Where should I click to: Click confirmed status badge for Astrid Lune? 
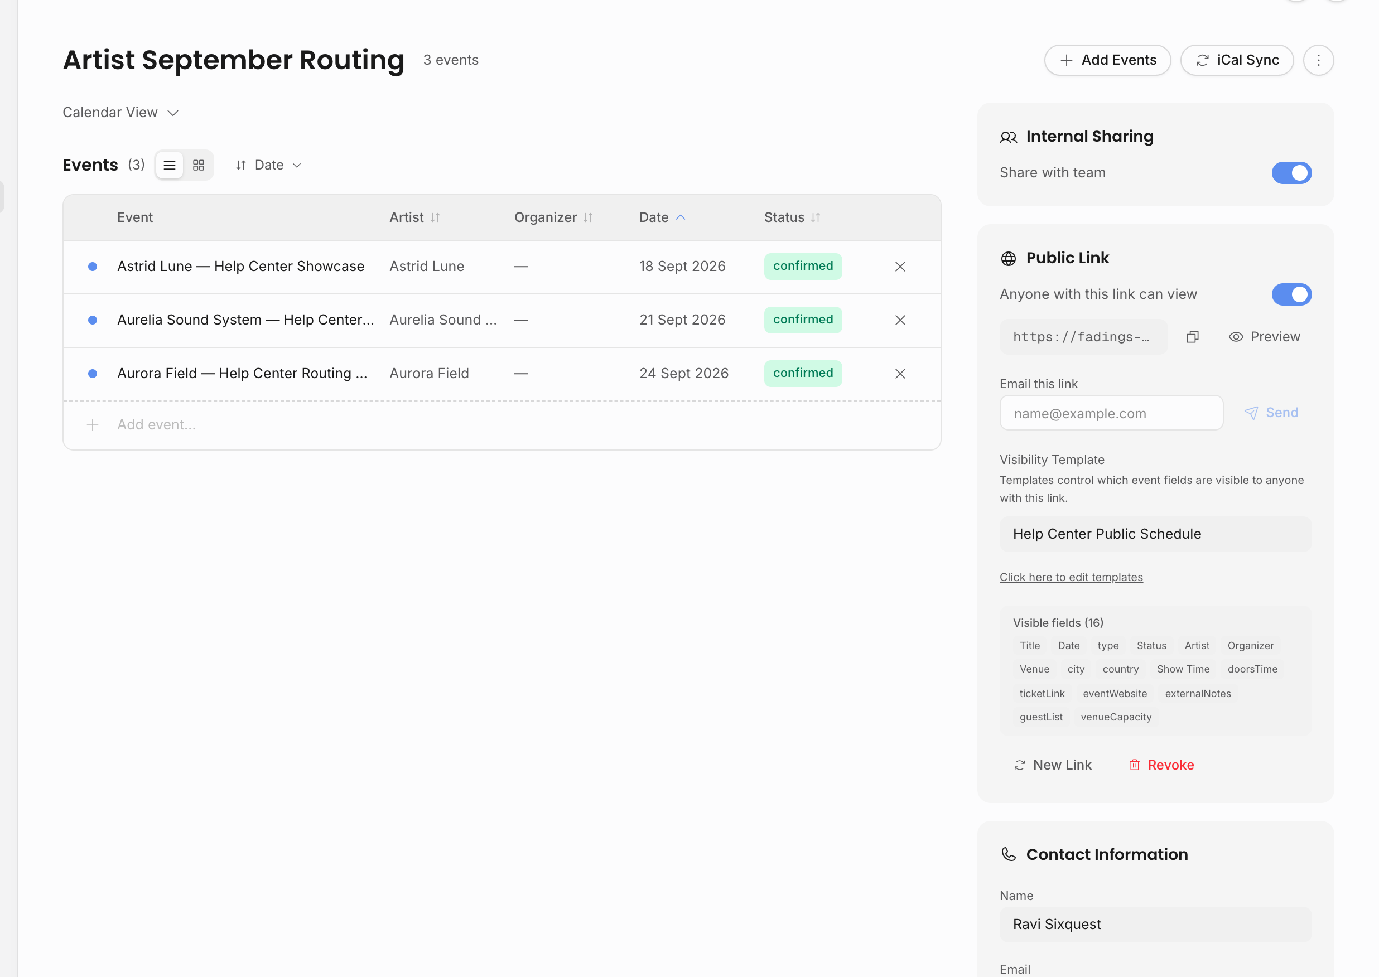coord(803,267)
